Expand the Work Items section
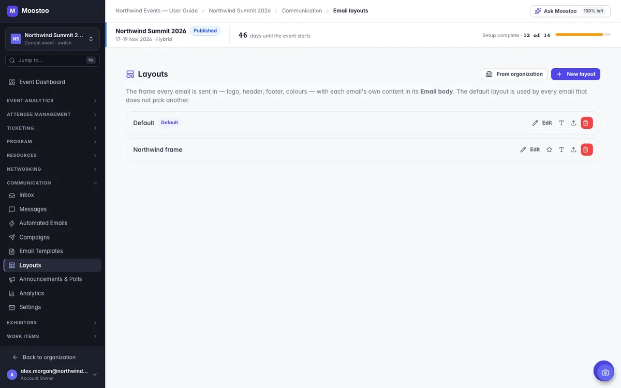This screenshot has height=388, width=621. [x=52, y=336]
